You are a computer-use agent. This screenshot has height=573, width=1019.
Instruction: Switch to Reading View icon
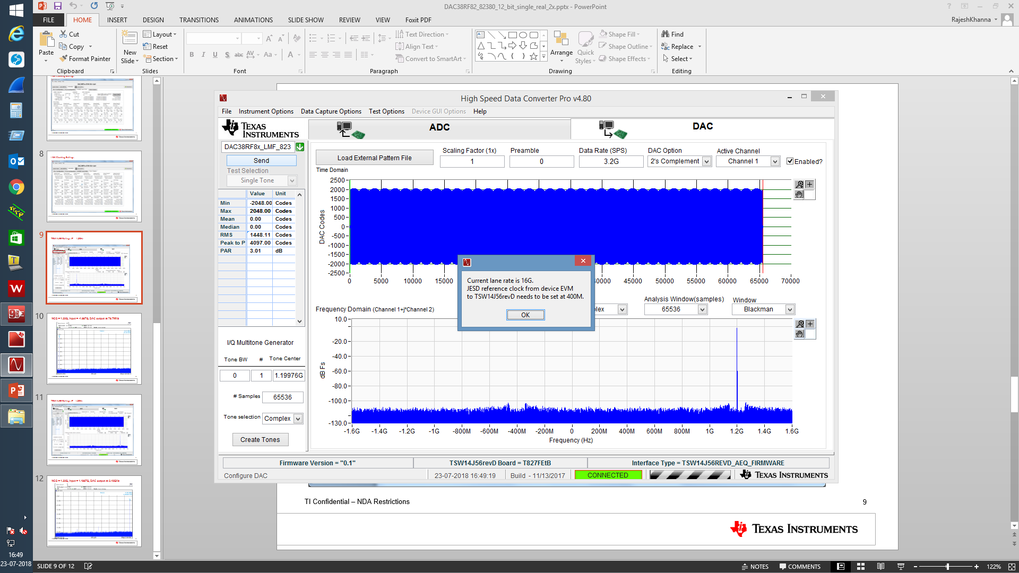pyautogui.click(x=881, y=567)
